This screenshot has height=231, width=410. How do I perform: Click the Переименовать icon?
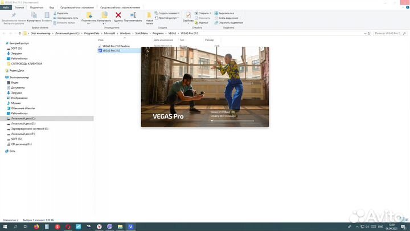[x=133, y=15]
